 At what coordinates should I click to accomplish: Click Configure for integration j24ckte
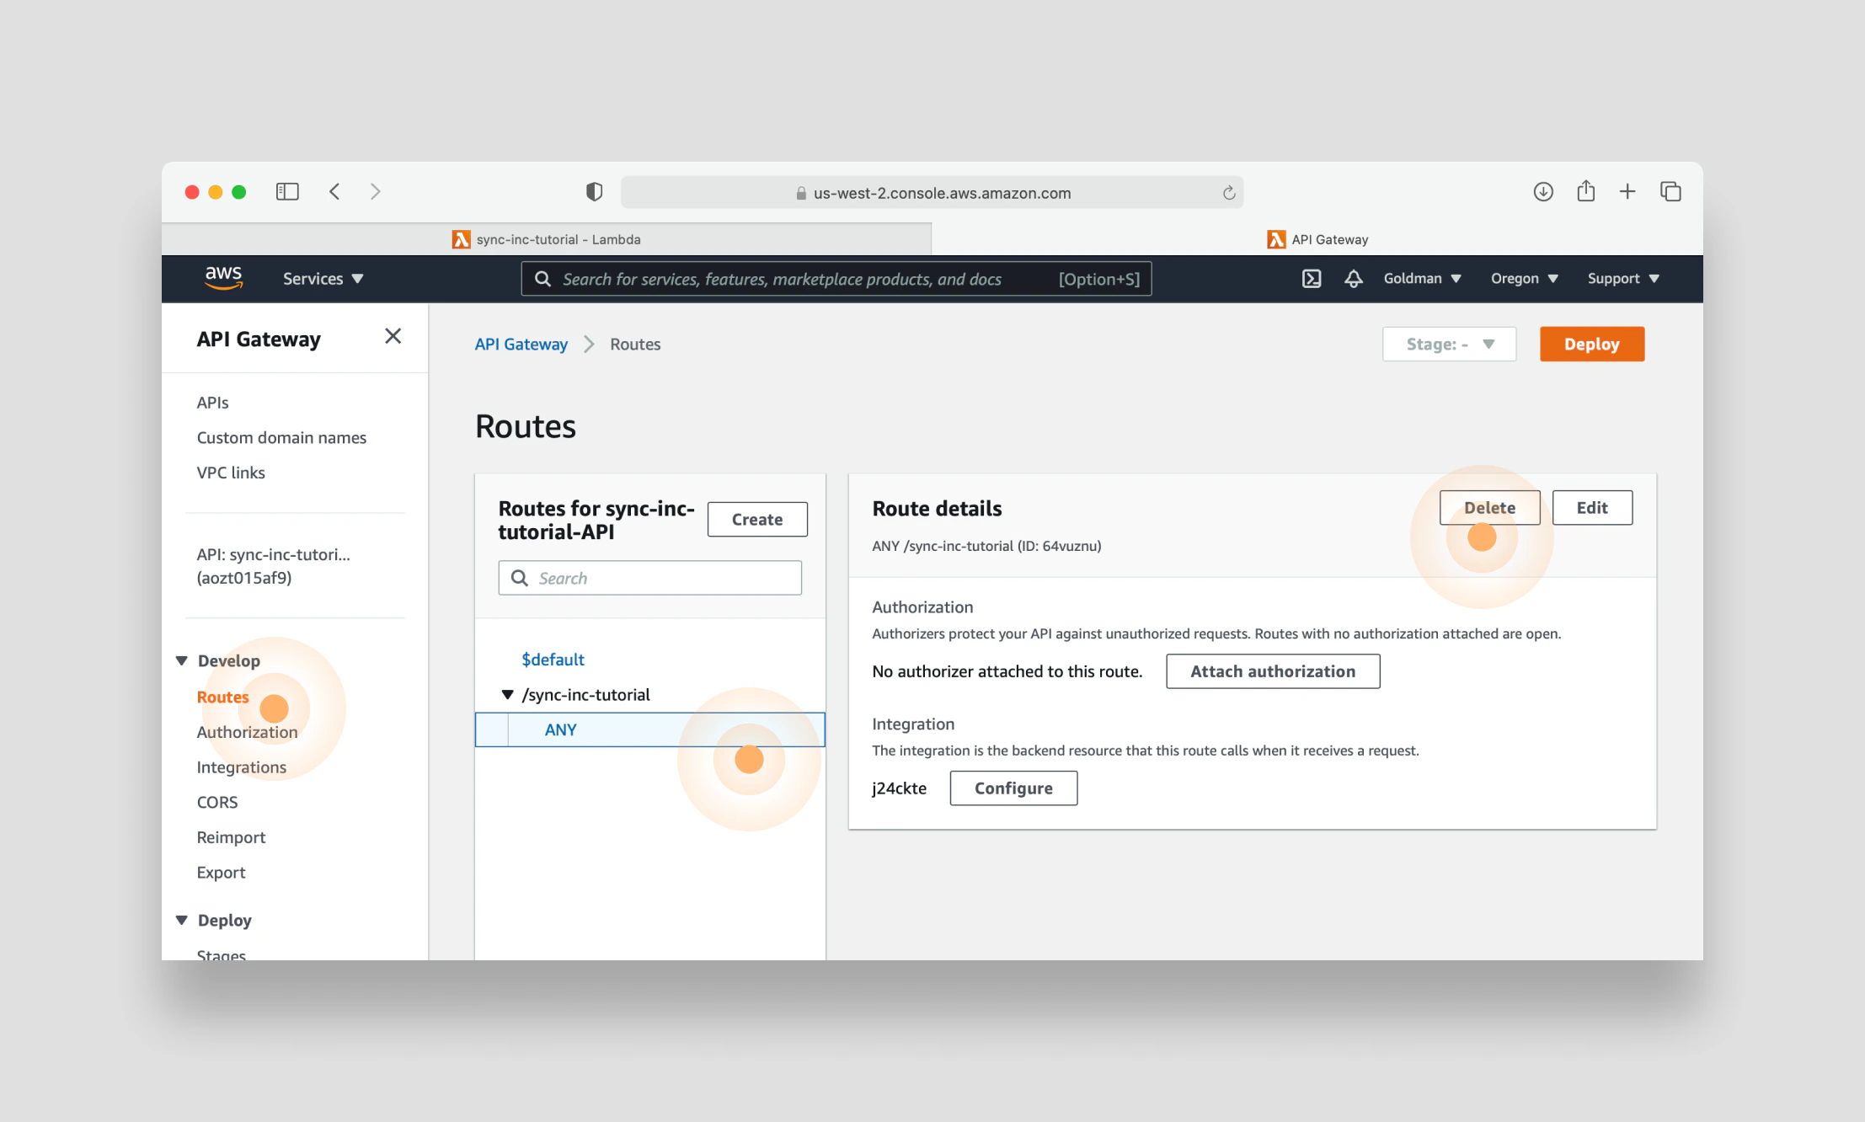pos(1013,788)
